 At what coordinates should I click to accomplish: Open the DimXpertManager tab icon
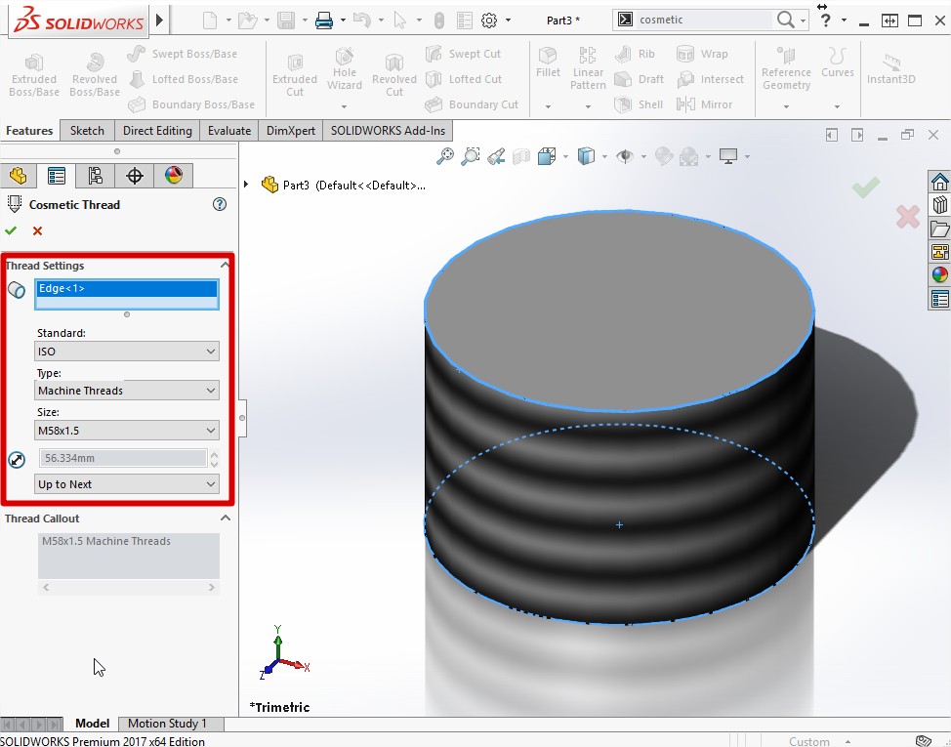coord(135,176)
